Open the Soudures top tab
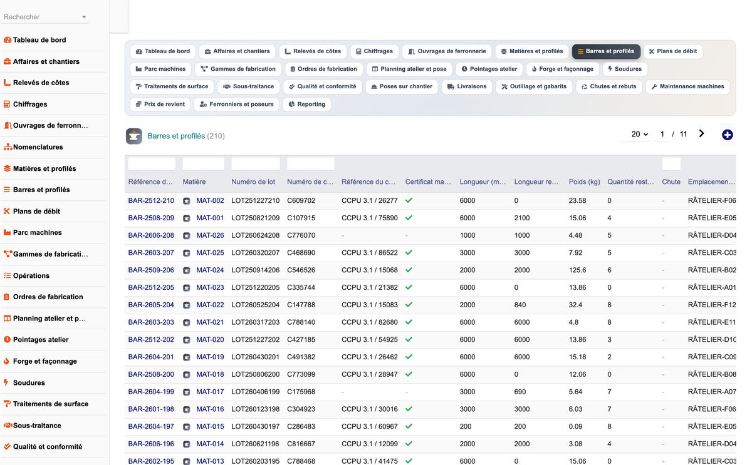This screenshot has width=752, height=465. pos(624,69)
